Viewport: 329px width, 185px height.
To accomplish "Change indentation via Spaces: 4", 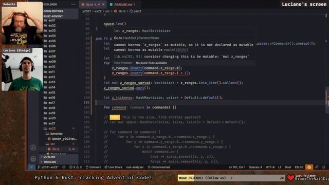I will 255,167.
